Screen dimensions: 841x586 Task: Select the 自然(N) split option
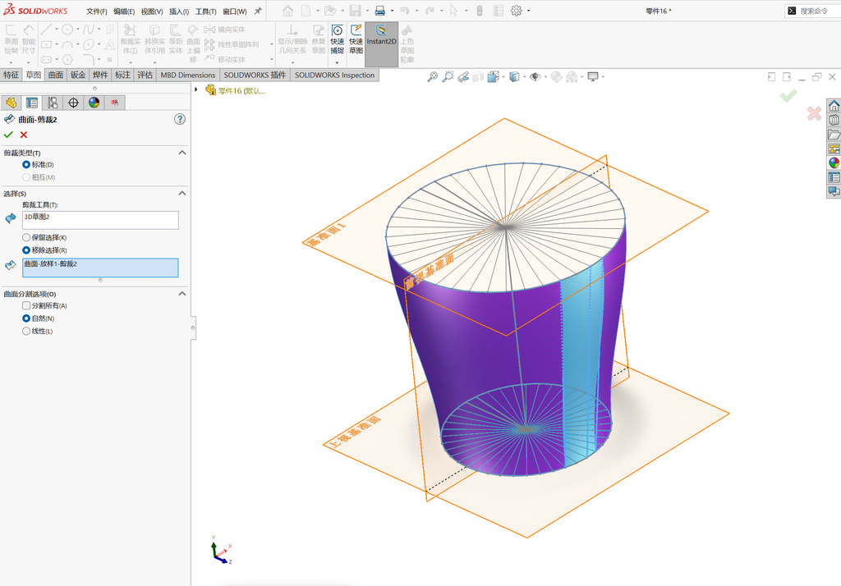(25, 318)
